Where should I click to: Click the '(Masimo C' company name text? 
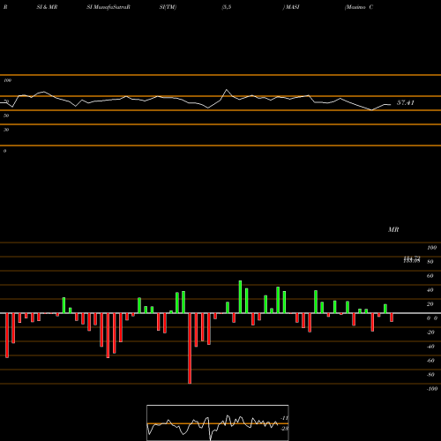(359, 7)
